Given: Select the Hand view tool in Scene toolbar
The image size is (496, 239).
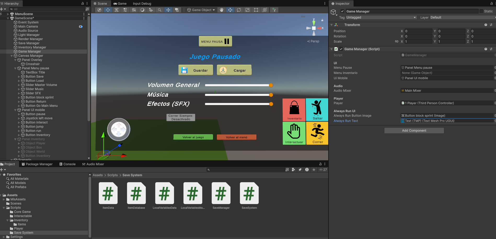Looking at the screenshot, I should click(222, 10).
